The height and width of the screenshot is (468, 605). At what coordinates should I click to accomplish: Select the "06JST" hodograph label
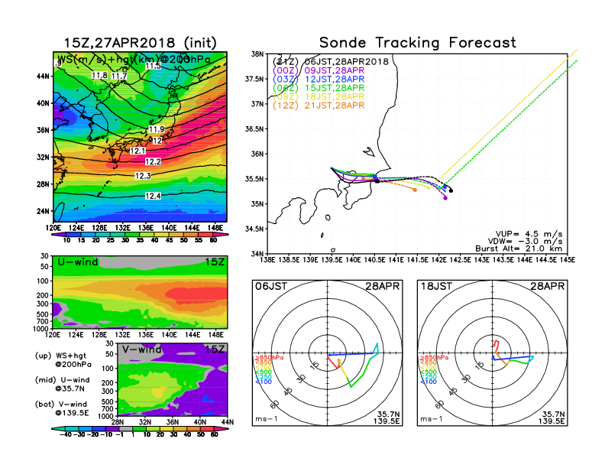coord(271,287)
